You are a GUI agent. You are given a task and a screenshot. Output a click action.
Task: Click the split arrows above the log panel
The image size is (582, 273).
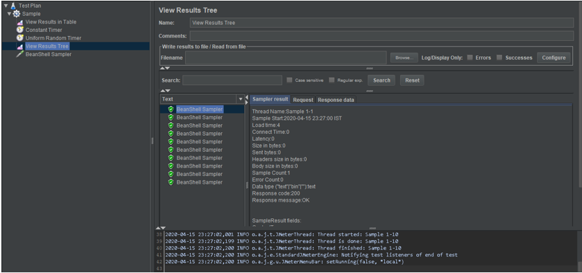[160, 228]
